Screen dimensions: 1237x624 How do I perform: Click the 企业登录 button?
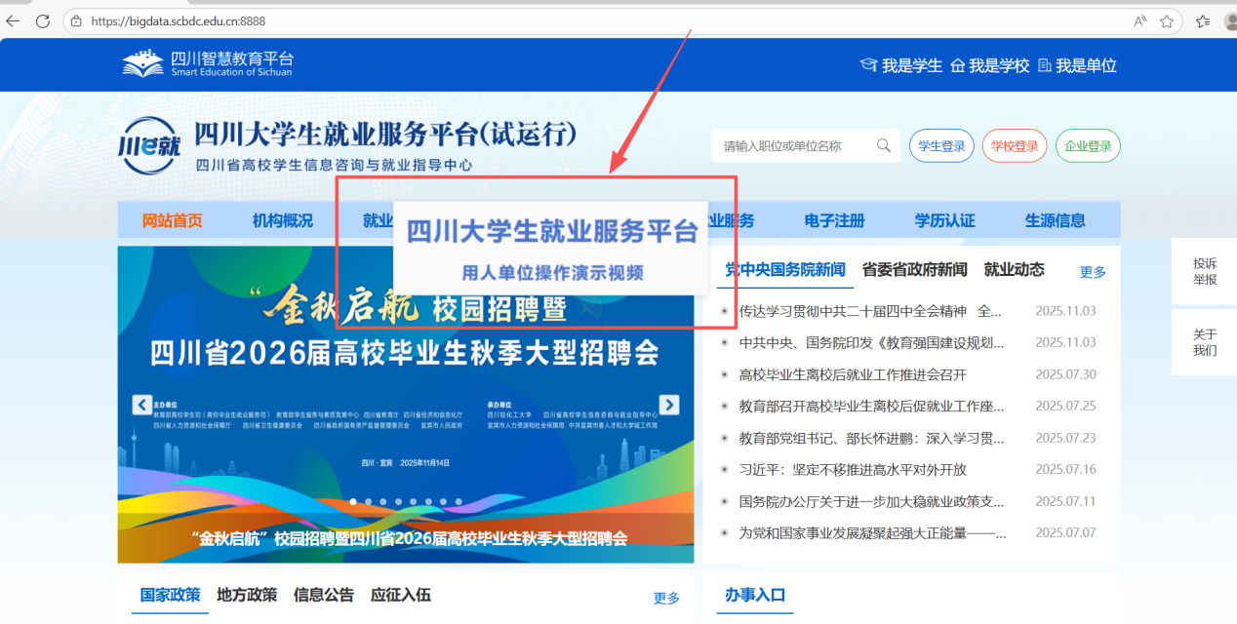click(x=1088, y=146)
